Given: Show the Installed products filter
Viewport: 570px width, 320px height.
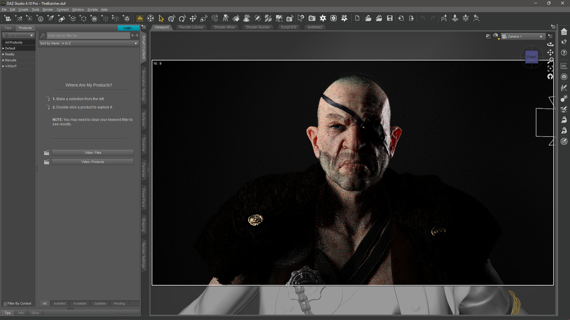Looking at the screenshot, I should [60, 304].
